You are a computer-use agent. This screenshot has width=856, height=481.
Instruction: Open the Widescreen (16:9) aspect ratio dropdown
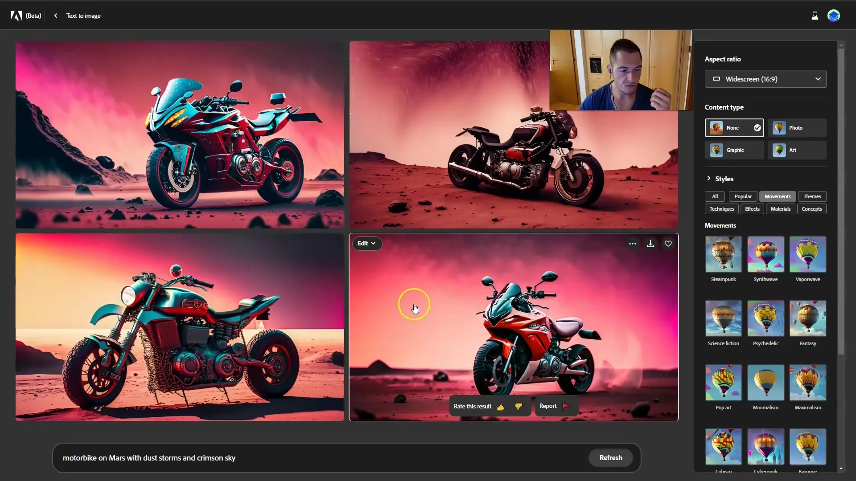[x=765, y=79]
